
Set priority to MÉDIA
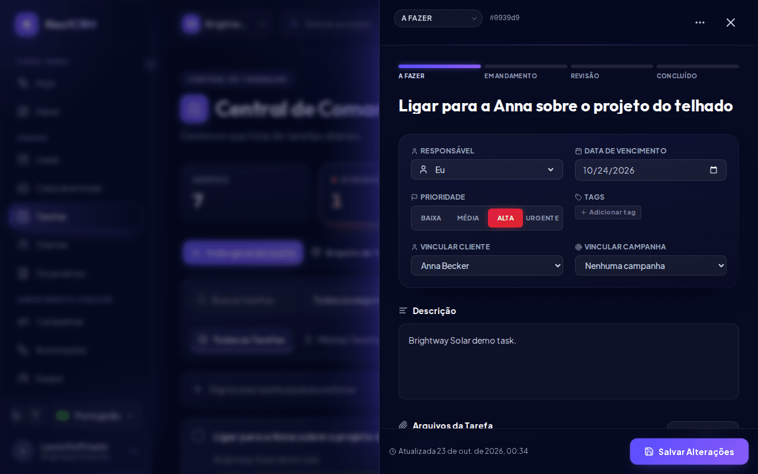tap(468, 218)
